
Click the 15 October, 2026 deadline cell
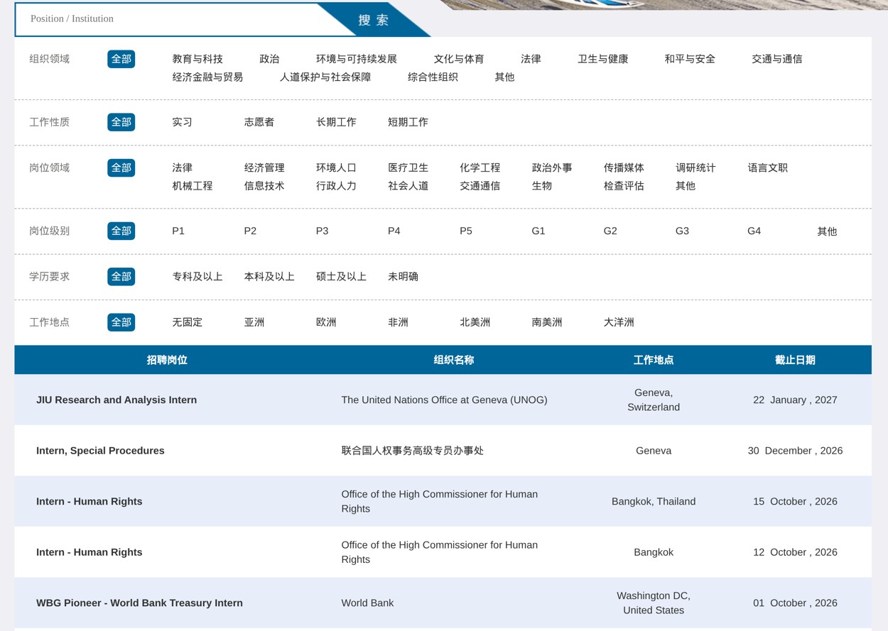tap(795, 501)
